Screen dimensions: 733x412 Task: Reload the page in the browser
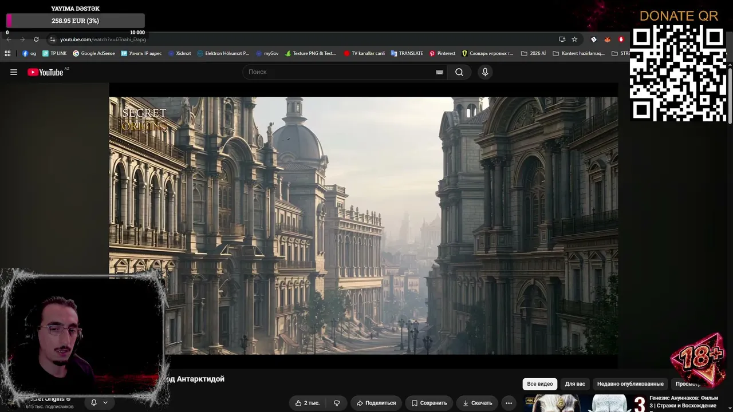[36, 39]
